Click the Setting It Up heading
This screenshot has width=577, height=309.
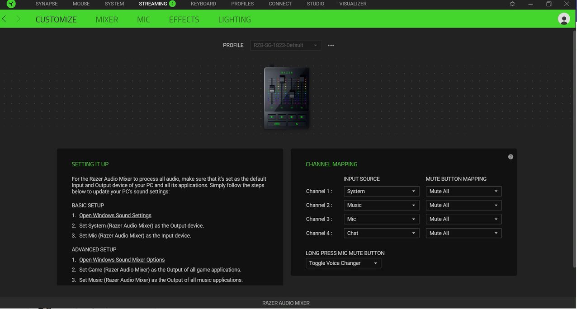point(90,164)
